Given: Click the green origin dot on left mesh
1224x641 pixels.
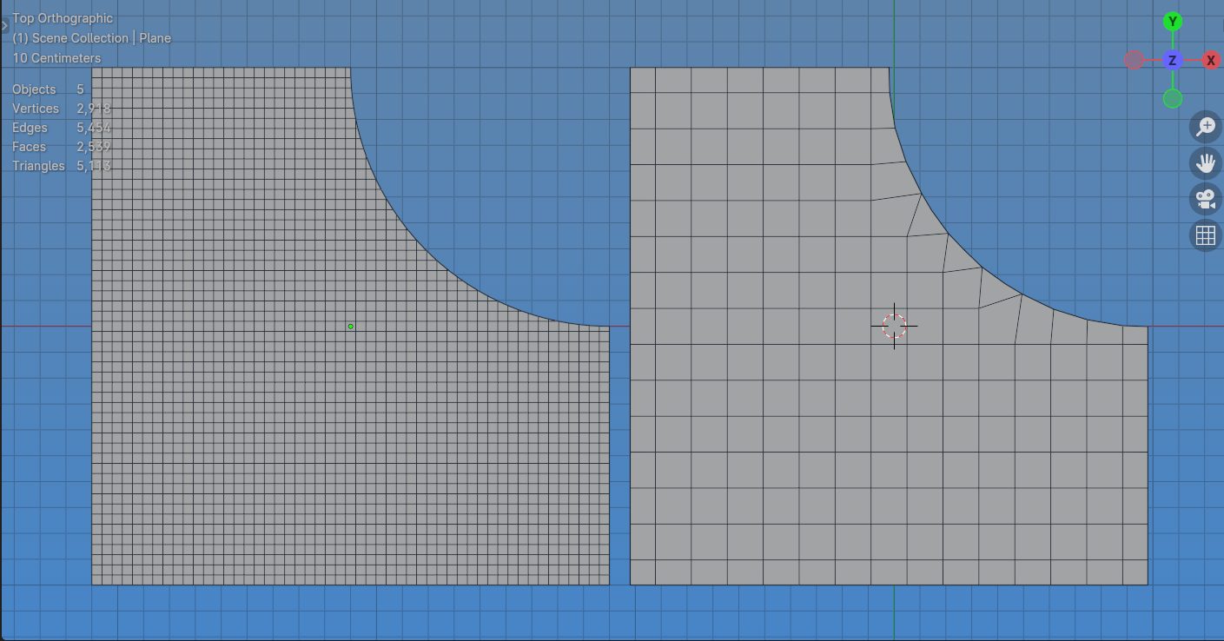Looking at the screenshot, I should click(350, 327).
